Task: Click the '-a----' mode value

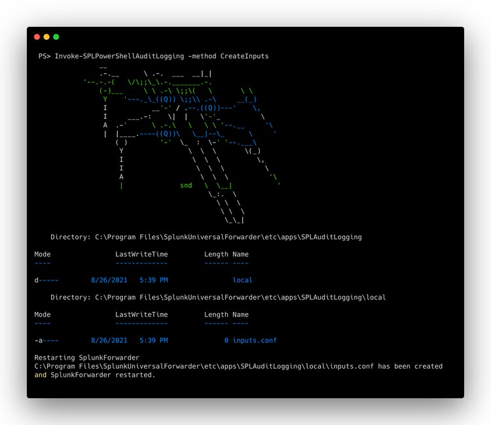Action: click(x=46, y=341)
